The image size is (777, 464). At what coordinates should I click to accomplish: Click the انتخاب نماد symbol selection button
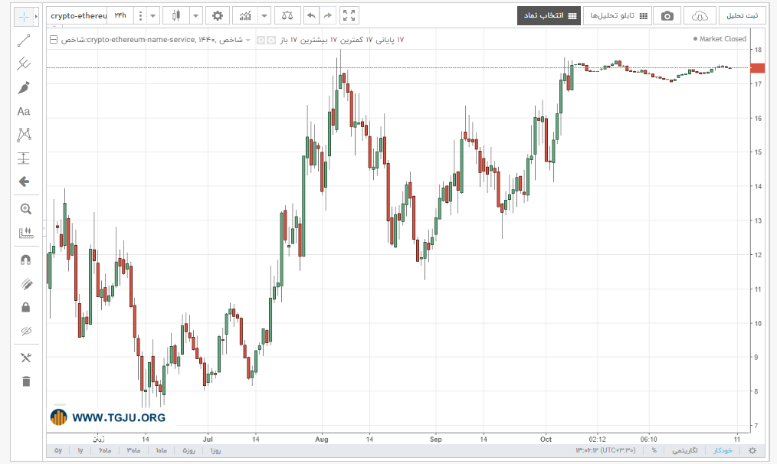click(549, 16)
